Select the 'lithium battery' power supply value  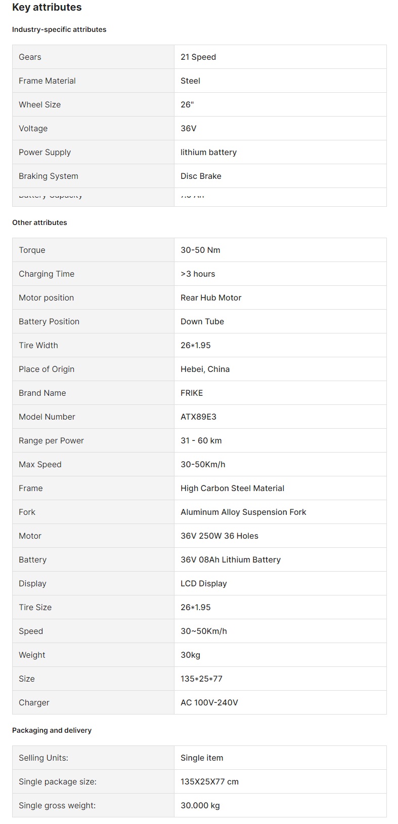[x=208, y=153]
